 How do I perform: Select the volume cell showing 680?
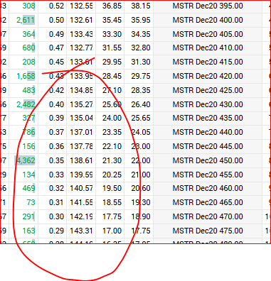28,48
